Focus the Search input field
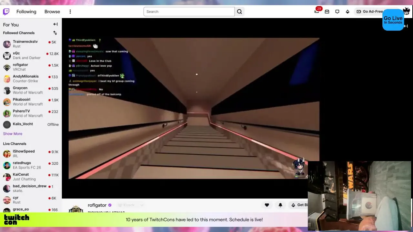The width and height of the screenshot is (413, 232). click(189, 12)
